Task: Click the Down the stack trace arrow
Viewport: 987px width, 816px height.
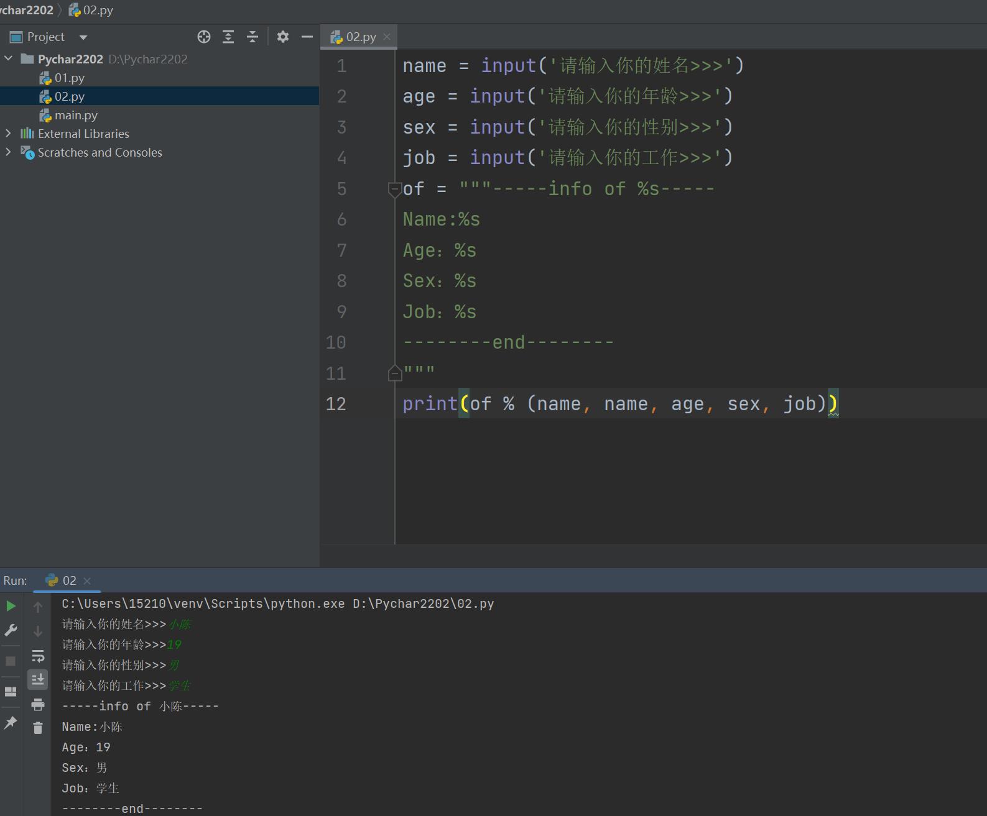Action: pos(38,631)
